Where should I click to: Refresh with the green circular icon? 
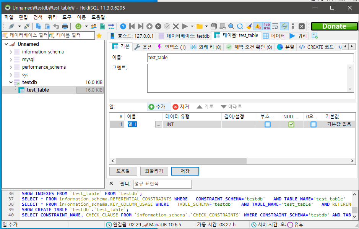(x=78, y=26)
